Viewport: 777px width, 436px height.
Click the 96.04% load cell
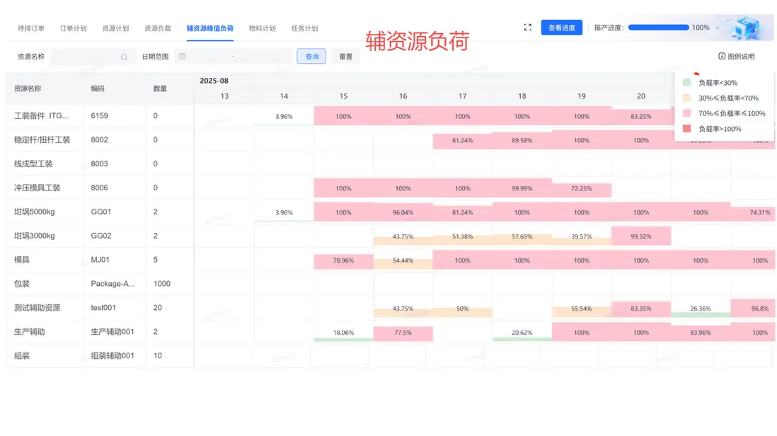point(403,212)
